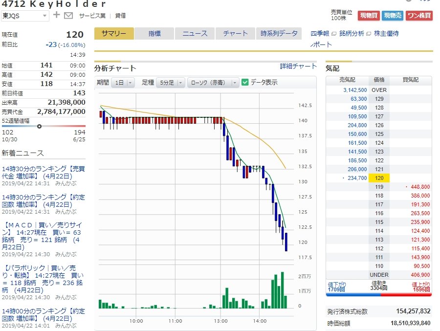Click sell quantity 63,300 at price 129

tap(359, 99)
